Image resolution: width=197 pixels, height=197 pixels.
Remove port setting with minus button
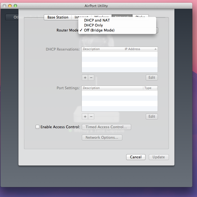coord(91,117)
